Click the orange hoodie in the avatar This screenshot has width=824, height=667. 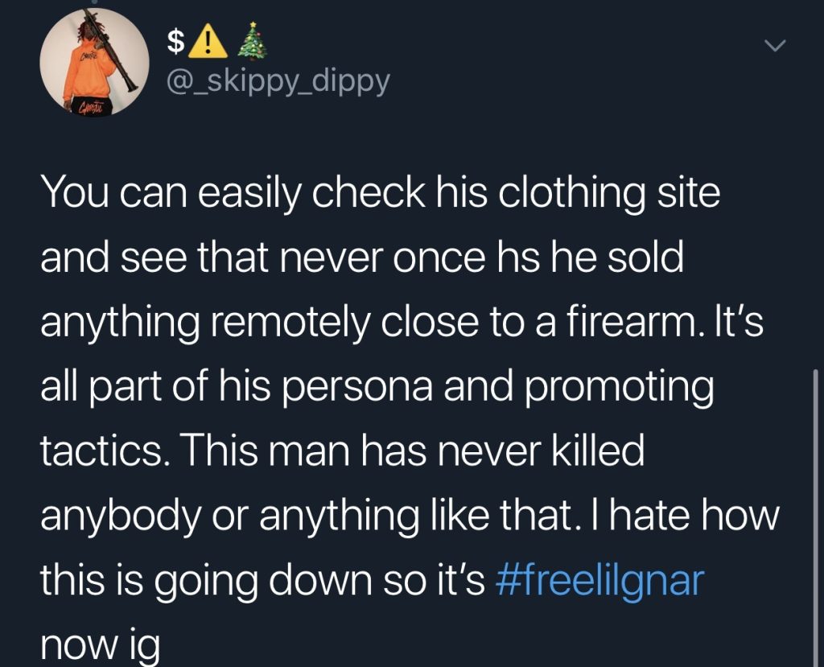click(90, 72)
